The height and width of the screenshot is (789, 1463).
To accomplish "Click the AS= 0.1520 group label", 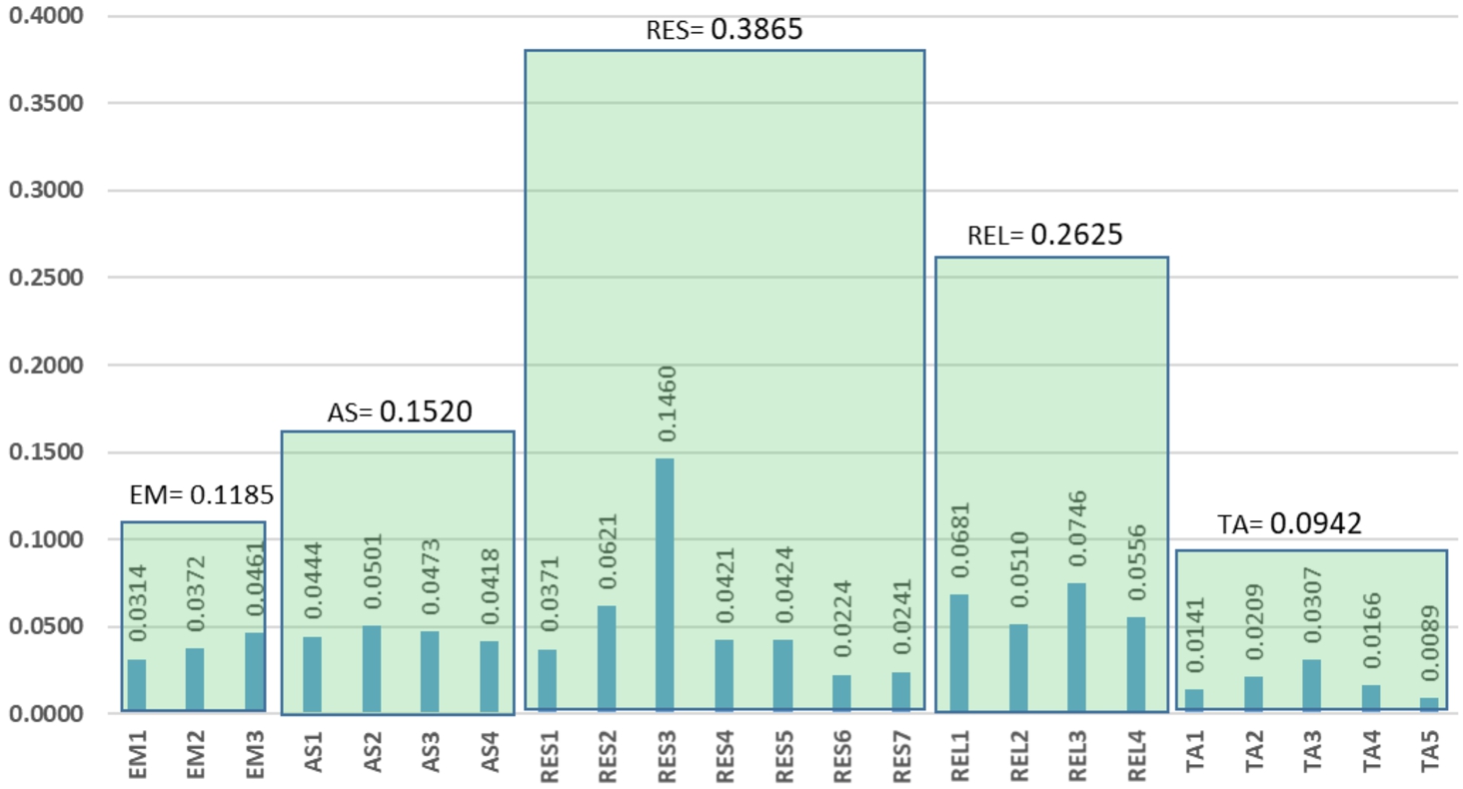I will coord(399,409).
